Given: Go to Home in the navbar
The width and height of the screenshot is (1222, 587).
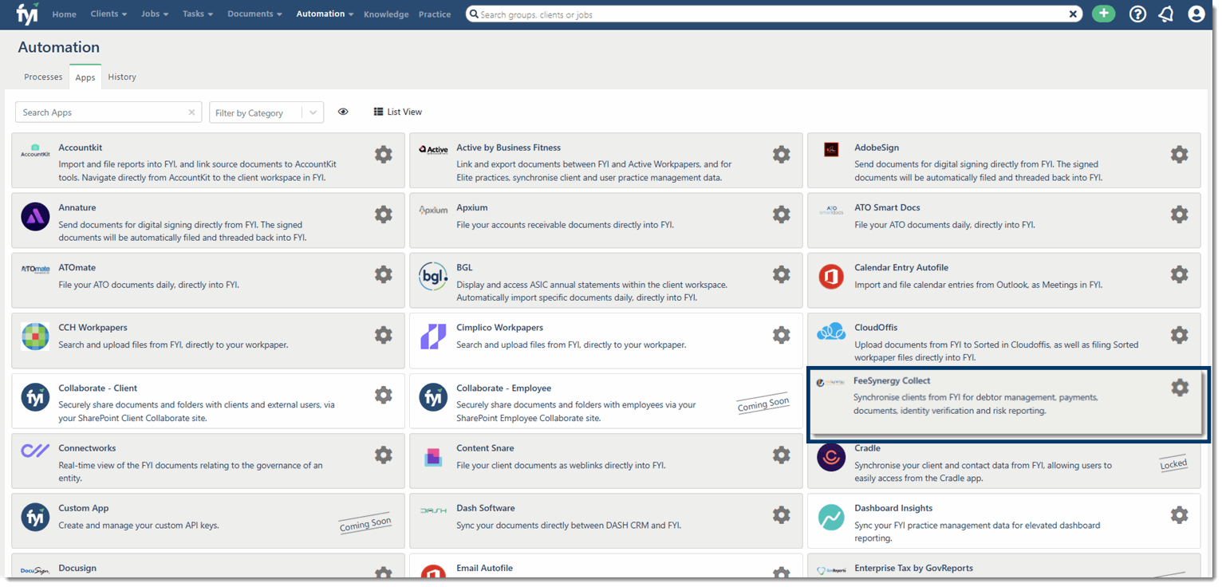Looking at the screenshot, I should click(x=65, y=14).
